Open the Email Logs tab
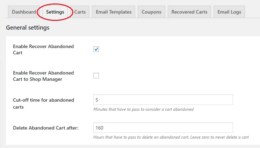 229,12
